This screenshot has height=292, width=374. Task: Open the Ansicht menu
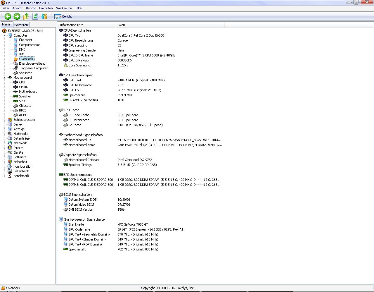18,8
